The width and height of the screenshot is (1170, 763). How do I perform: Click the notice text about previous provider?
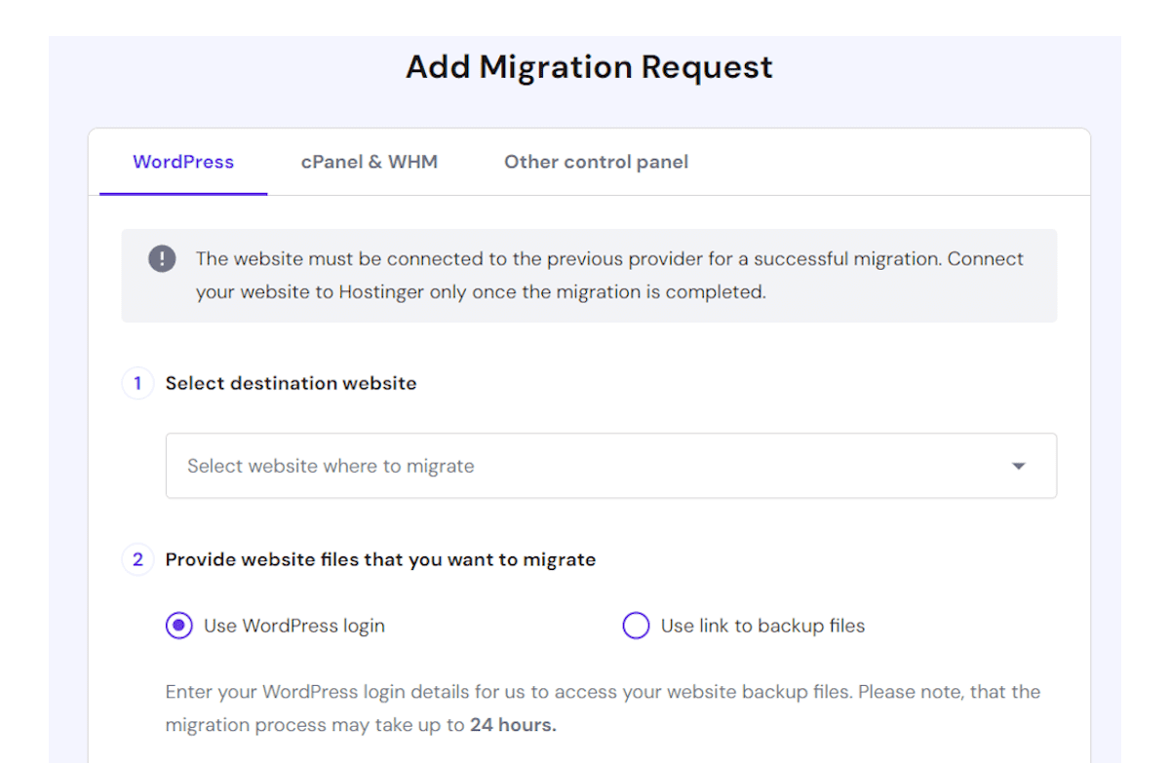[x=609, y=275]
